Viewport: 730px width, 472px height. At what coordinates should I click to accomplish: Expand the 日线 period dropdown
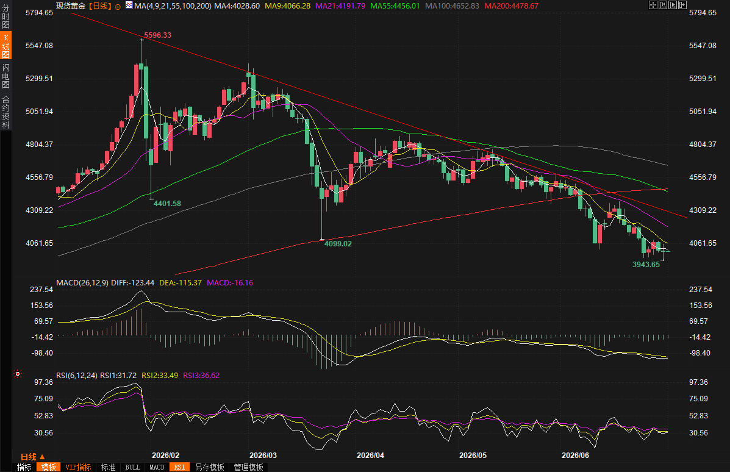coord(32,457)
